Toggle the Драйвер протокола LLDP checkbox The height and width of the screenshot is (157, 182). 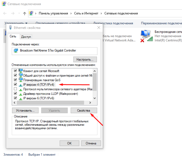(x=15, y=94)
